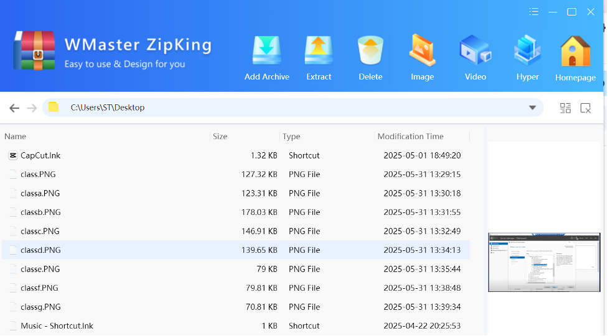Screen dimensions: 608x336
Task: Navigate forward with the right arrow
Action: pyautogui.click(x=32, y=108)
